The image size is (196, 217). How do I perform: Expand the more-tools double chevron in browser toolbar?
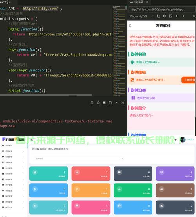194,16
